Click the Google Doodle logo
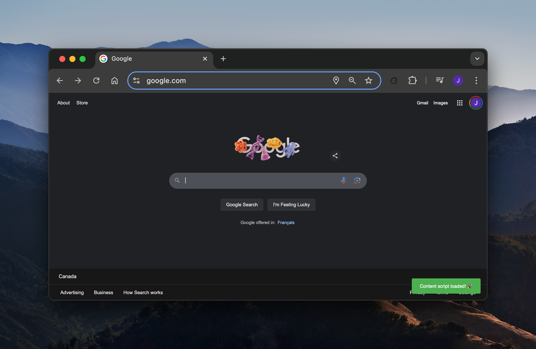This screenshot has width=536, height=349. pyautogui.click(x=267, y=148)
